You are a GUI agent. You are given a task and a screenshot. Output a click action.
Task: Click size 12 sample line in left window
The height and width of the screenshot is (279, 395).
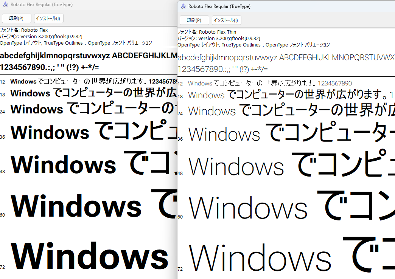click(94, 81)
